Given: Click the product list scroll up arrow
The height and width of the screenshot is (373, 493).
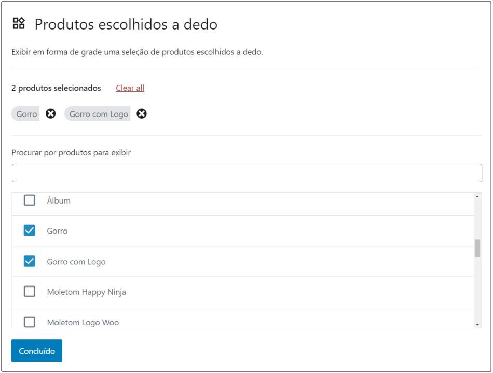Looking at the screenshot, I should point(477,197).
